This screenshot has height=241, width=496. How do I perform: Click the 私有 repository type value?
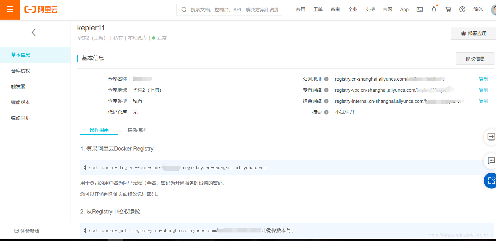pos(138,101)
